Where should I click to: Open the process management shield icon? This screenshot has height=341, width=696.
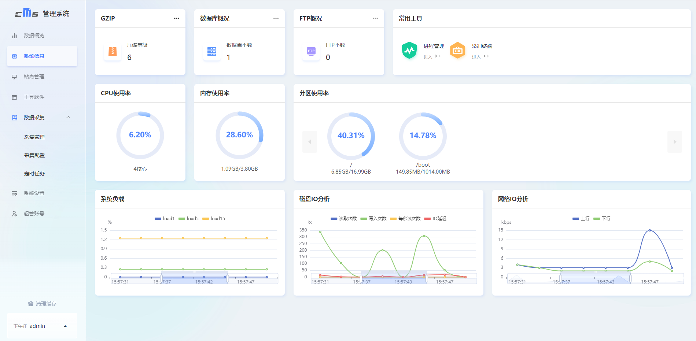(x=409, y=50)
